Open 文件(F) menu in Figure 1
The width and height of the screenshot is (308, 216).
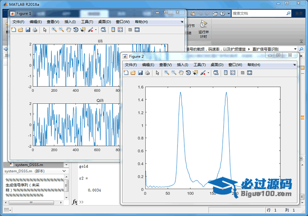[18, 22]
